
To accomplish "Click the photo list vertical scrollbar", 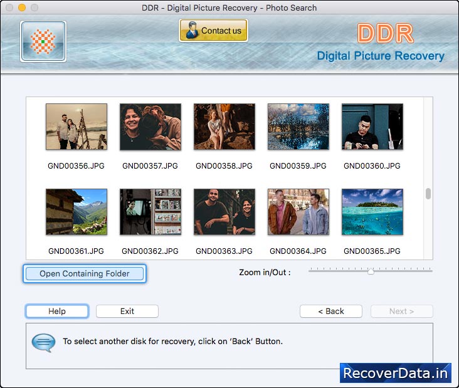I will click(428, 194).
